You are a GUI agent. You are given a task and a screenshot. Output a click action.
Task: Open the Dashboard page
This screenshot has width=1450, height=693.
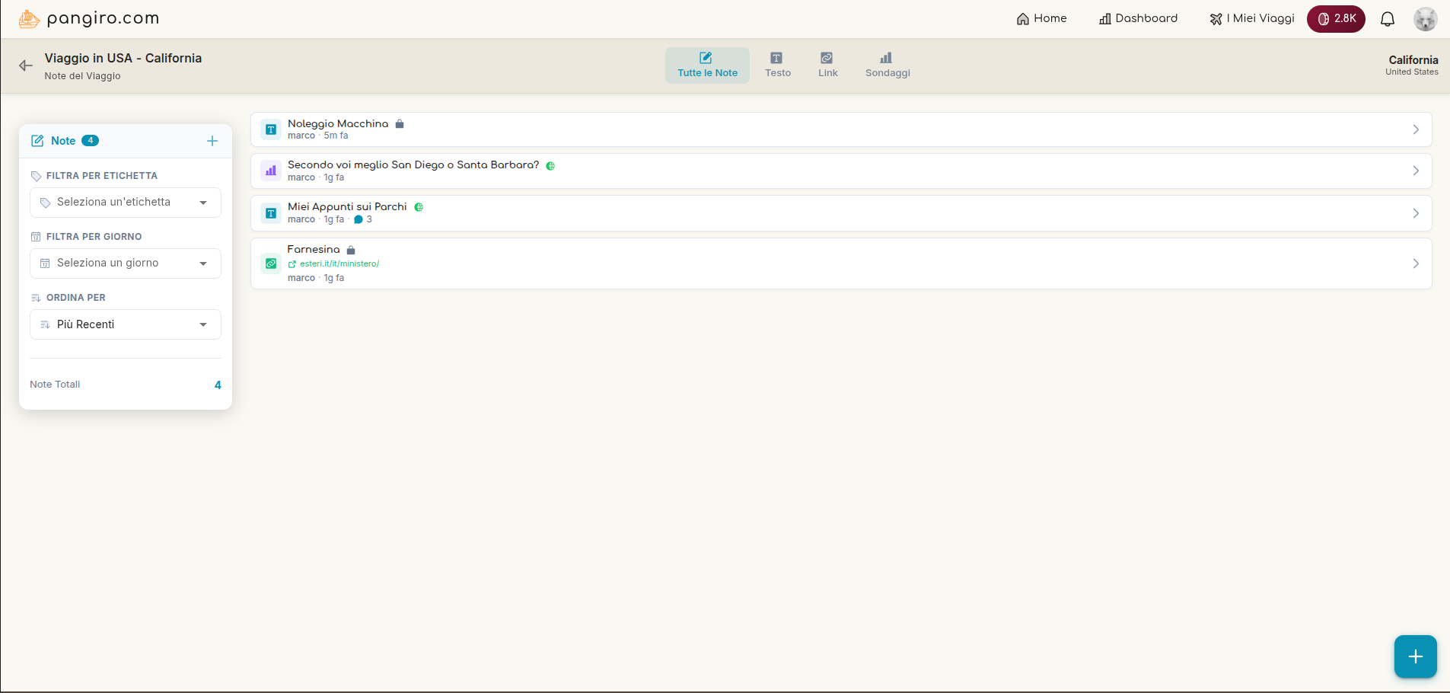[x=1138, y=19]
